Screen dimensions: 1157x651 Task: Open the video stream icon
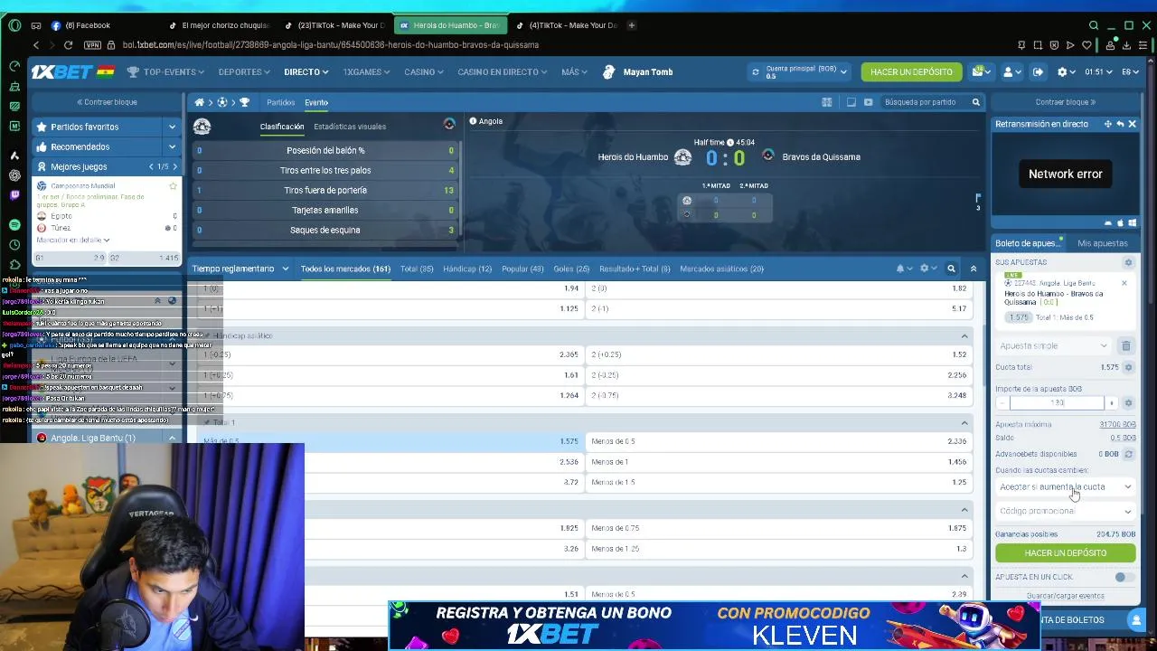pos(868,102)
